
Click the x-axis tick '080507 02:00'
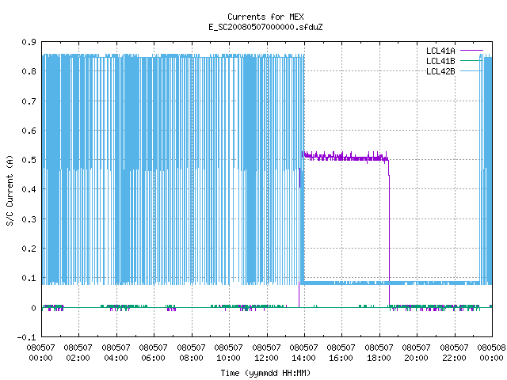point(78,353)
